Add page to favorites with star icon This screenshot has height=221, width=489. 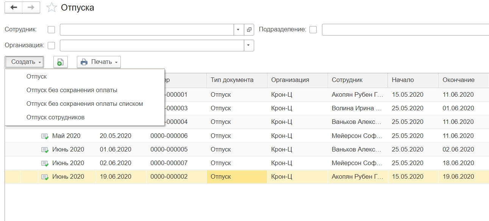coord(51,8)
